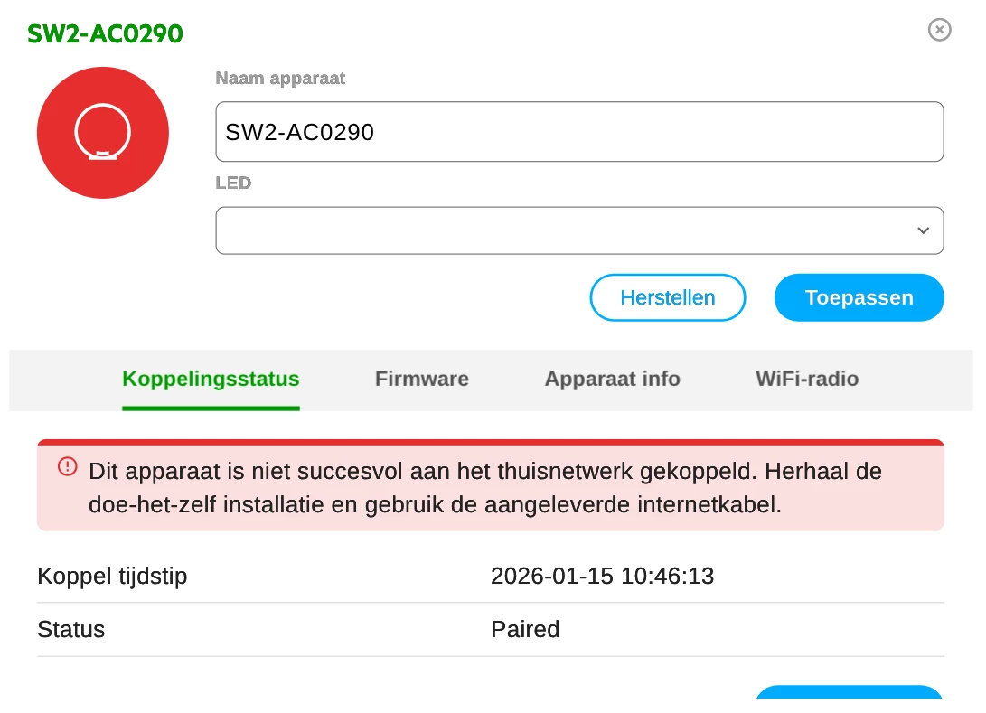Close the SW2-AC0290 device dialog
The image size is (986, 713).
[940, 30]
